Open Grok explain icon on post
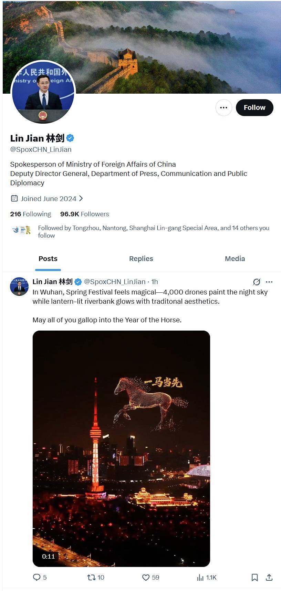Viewport: 281px width, 591px height. 257,282
